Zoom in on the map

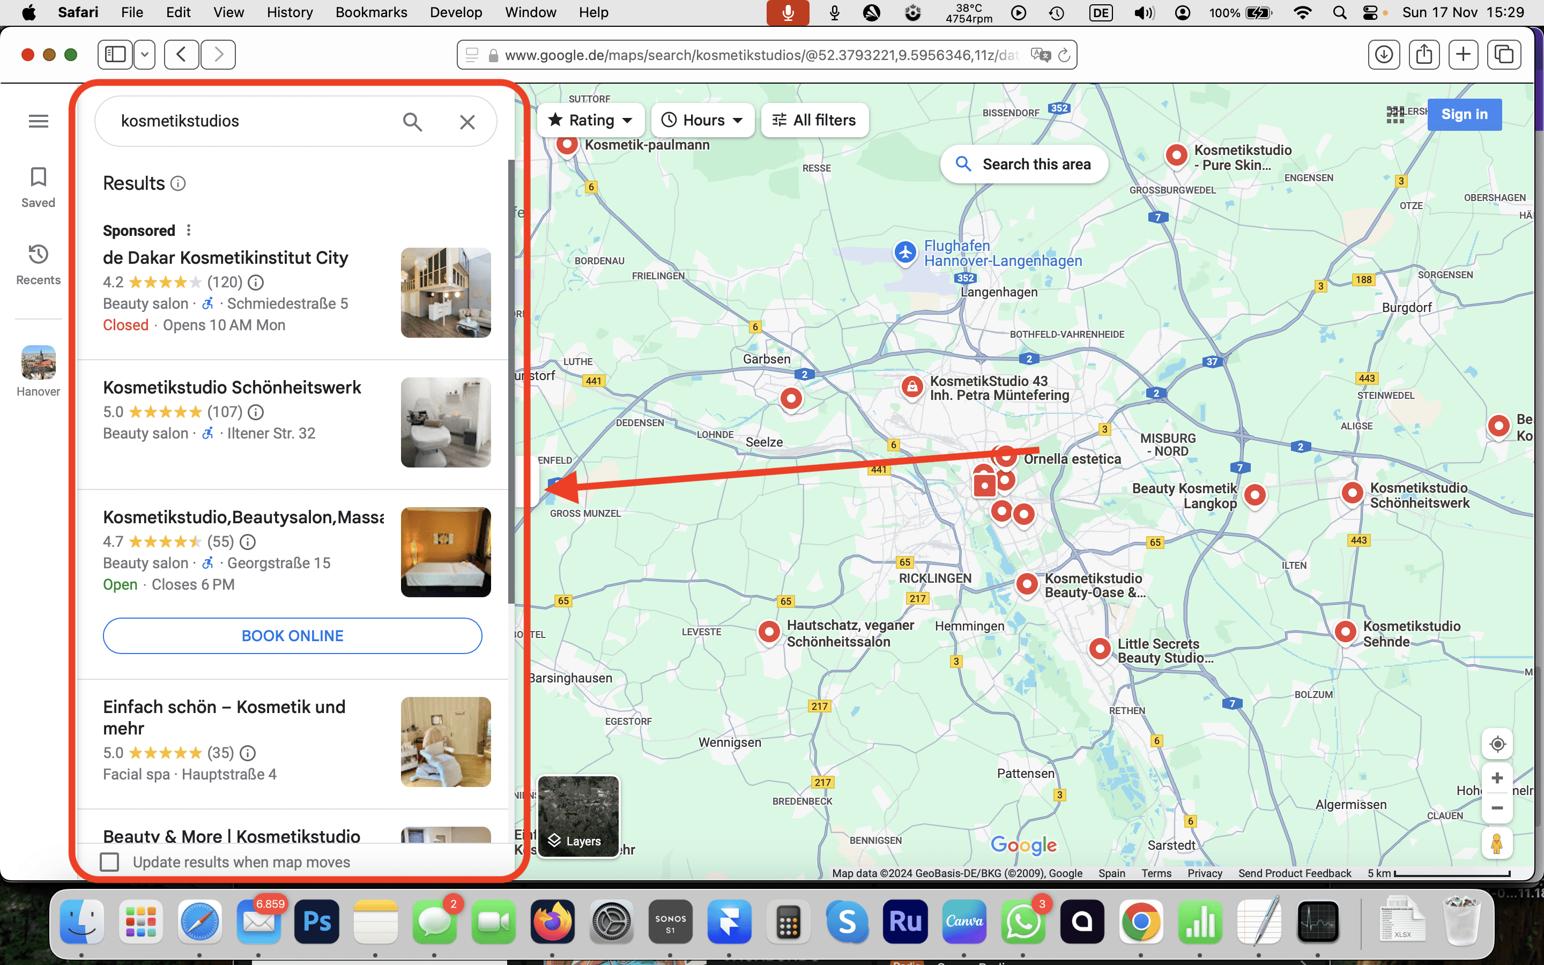point(1497,778)
